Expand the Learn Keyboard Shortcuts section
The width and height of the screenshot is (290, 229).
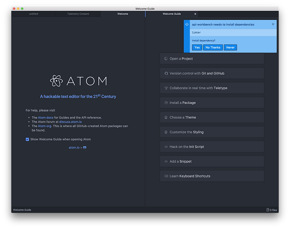212,176
